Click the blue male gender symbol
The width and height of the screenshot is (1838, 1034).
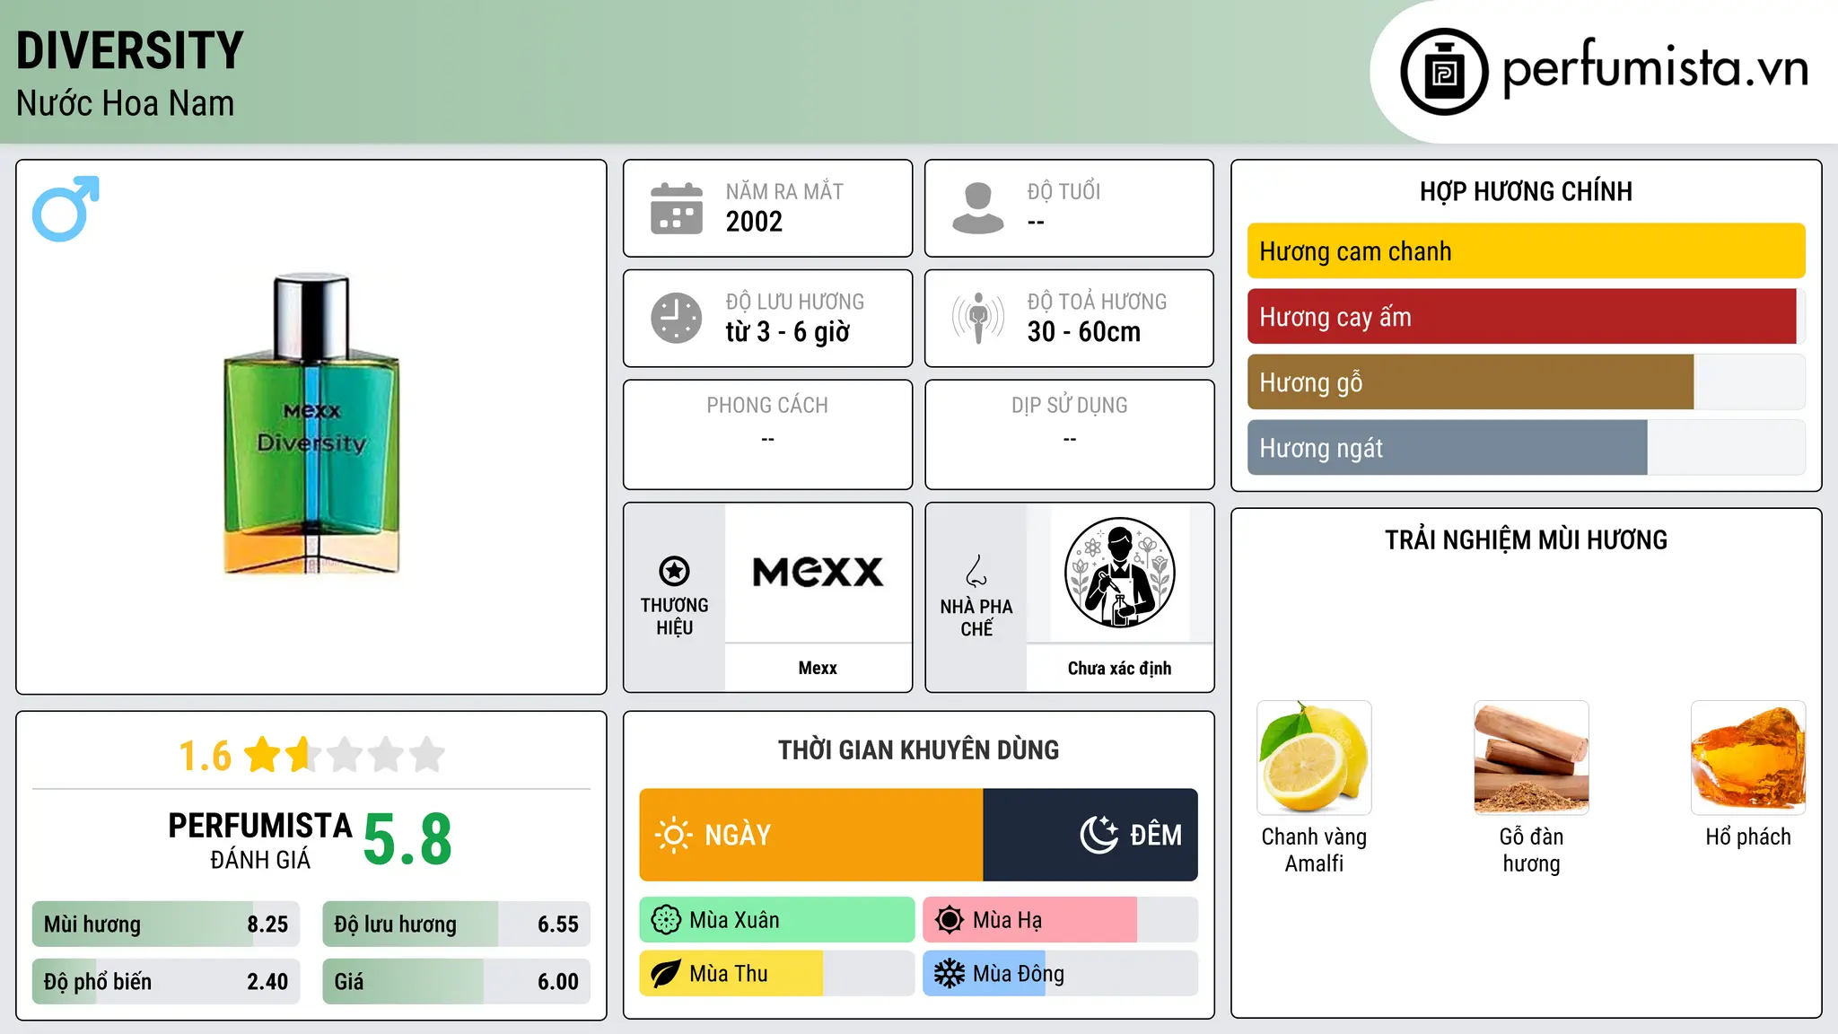pos(66,208)
